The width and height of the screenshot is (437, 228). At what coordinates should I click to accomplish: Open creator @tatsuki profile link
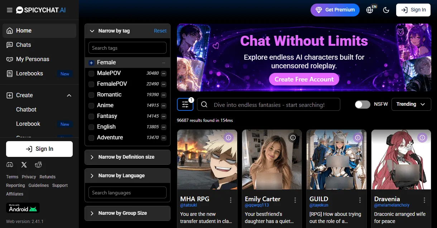189,205
